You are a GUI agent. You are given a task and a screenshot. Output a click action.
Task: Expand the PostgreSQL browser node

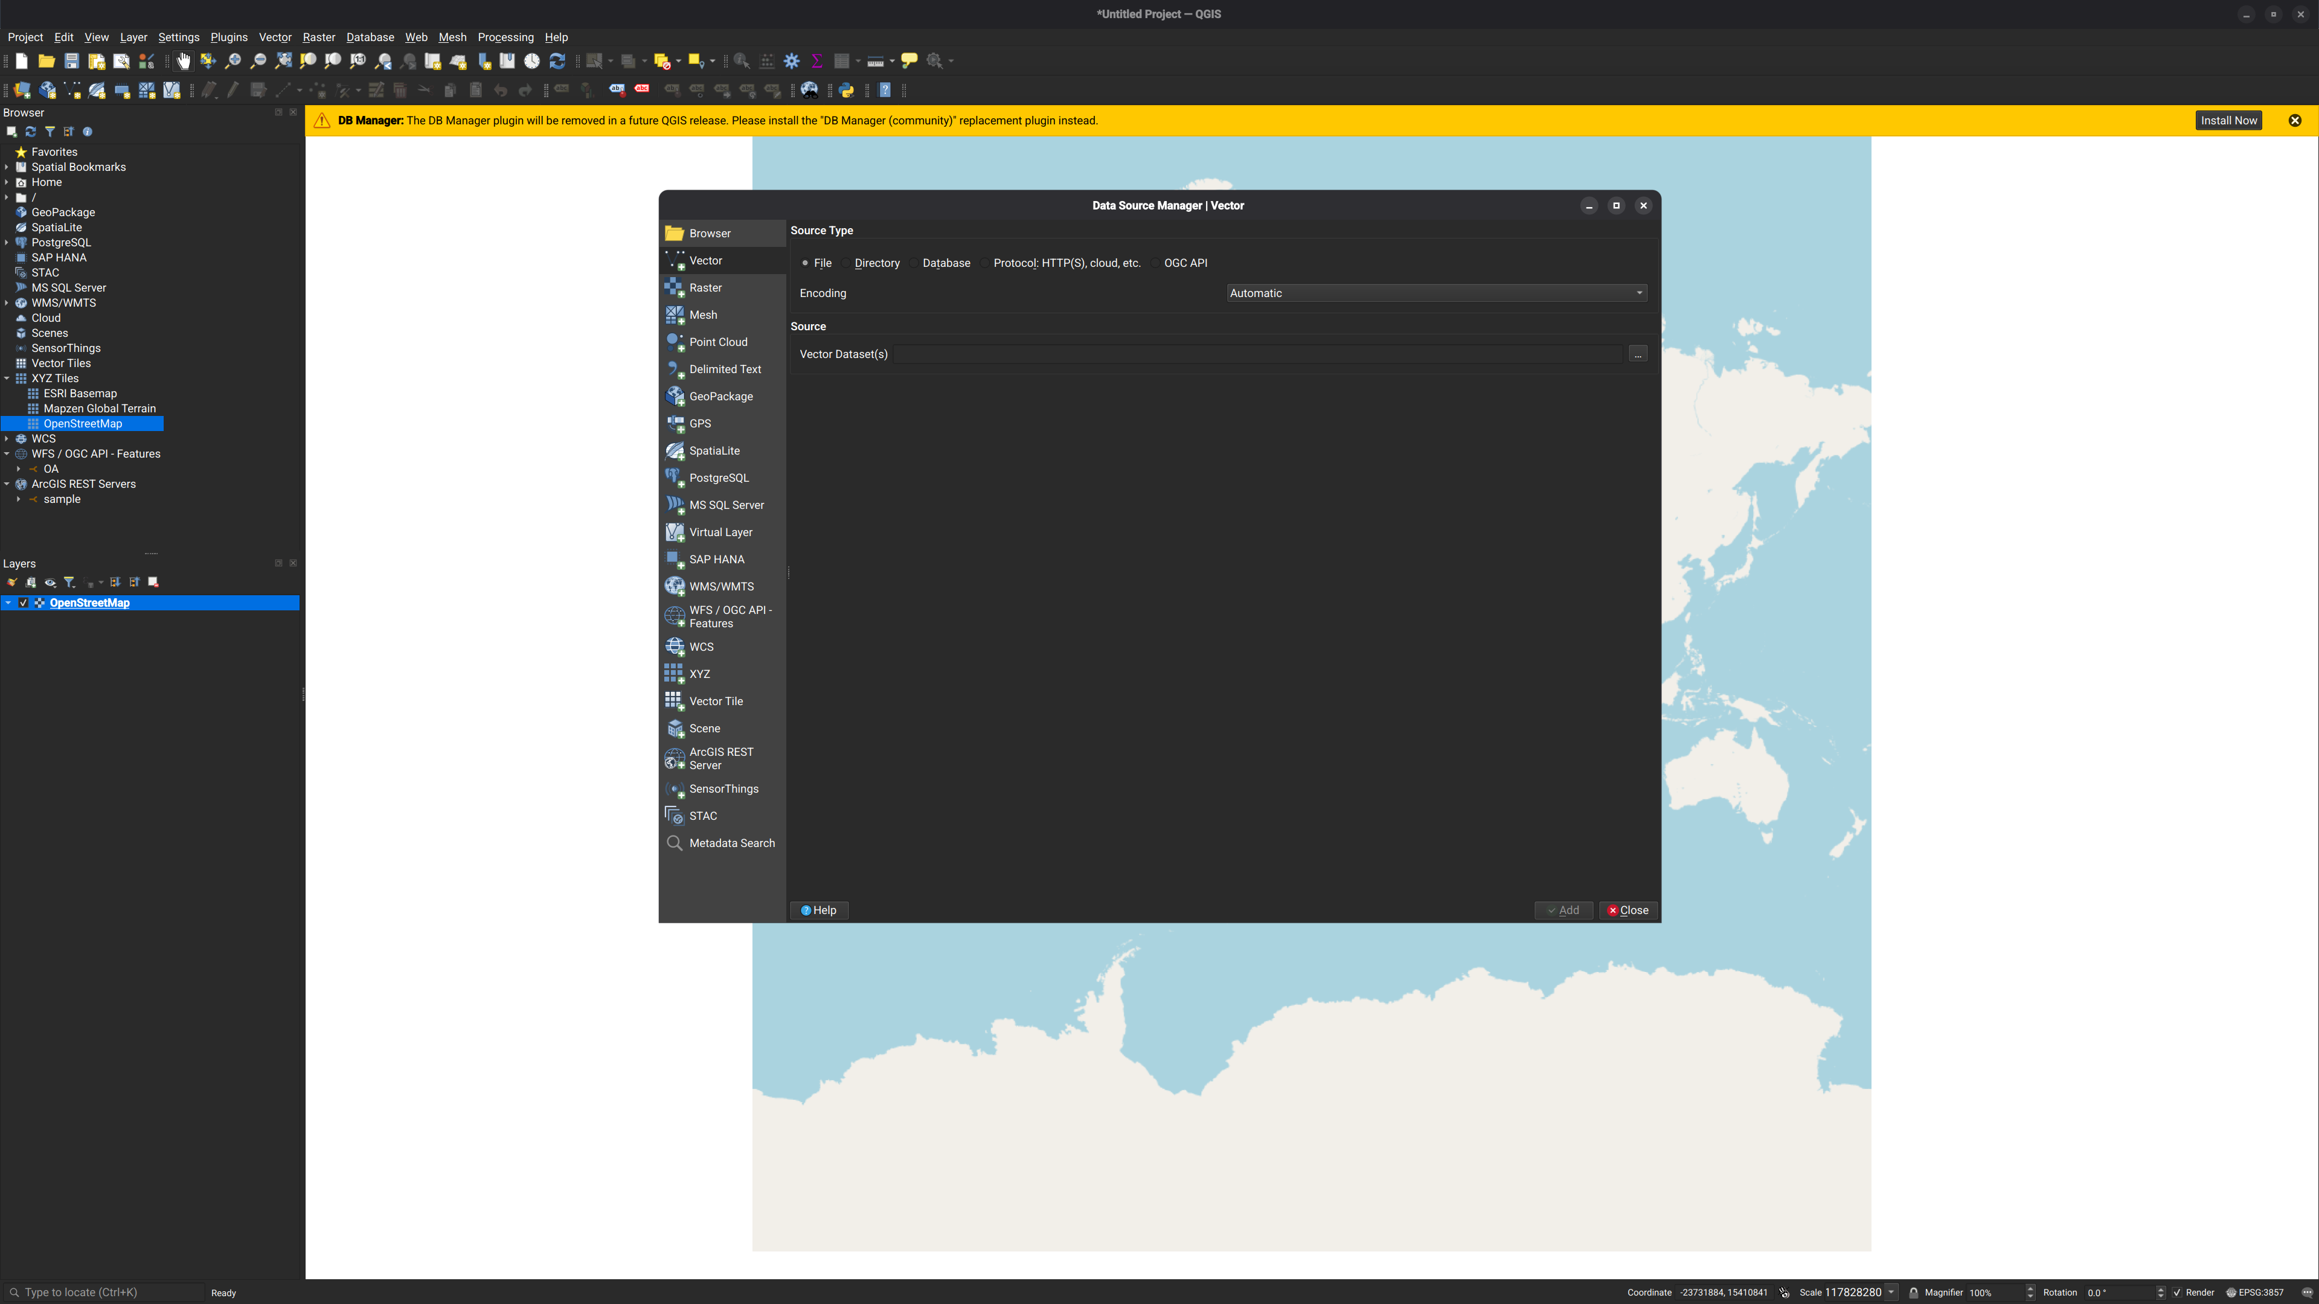tap(7, 242)
